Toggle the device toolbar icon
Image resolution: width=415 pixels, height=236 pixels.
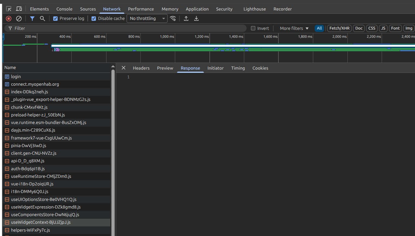[x=19, y=9]
